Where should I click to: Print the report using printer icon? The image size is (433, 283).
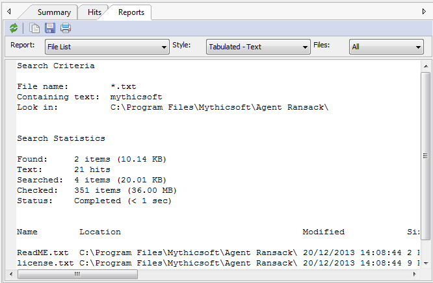click(66, 28)
